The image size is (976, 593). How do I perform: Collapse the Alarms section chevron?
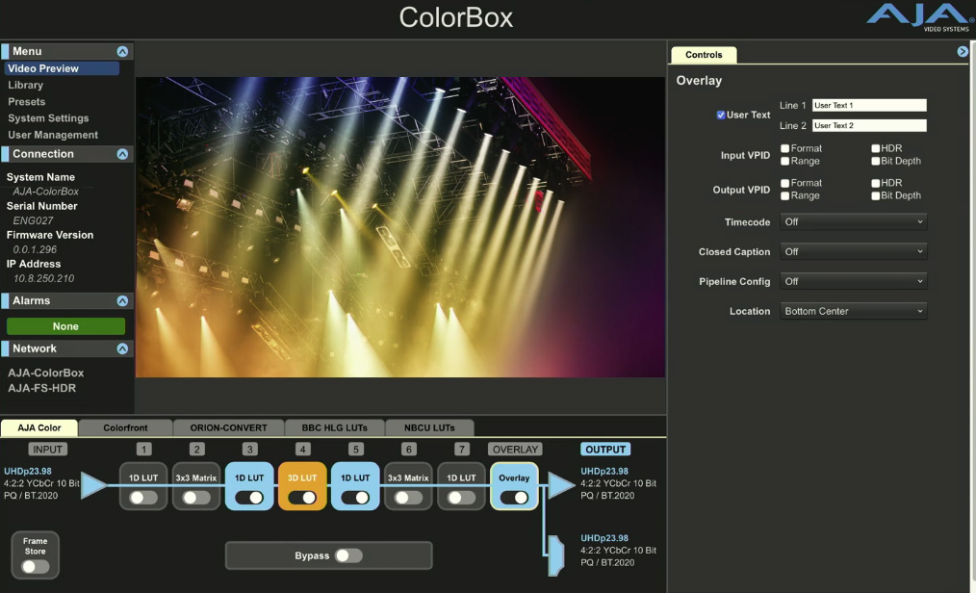[122, 300]
